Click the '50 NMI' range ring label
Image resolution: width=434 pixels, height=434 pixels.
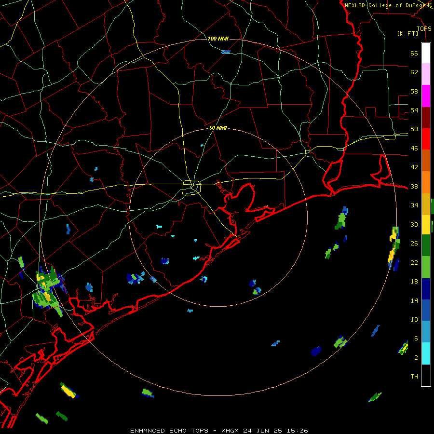coord(218,128)
